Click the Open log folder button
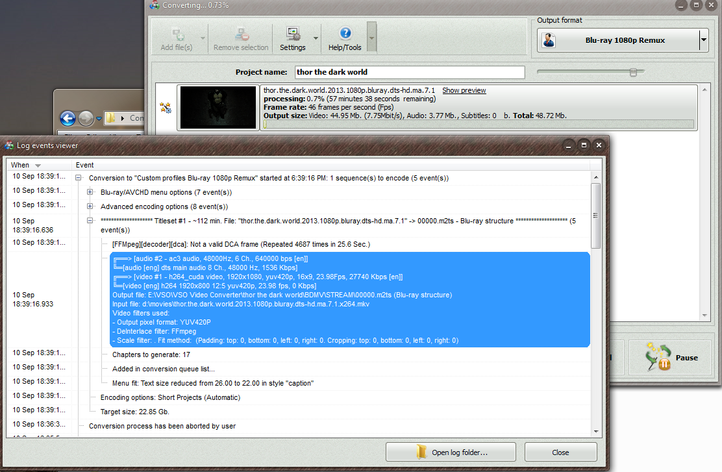The height and width of the screenshot is (472, 722). pyautogui.click(x=451, y=453)
